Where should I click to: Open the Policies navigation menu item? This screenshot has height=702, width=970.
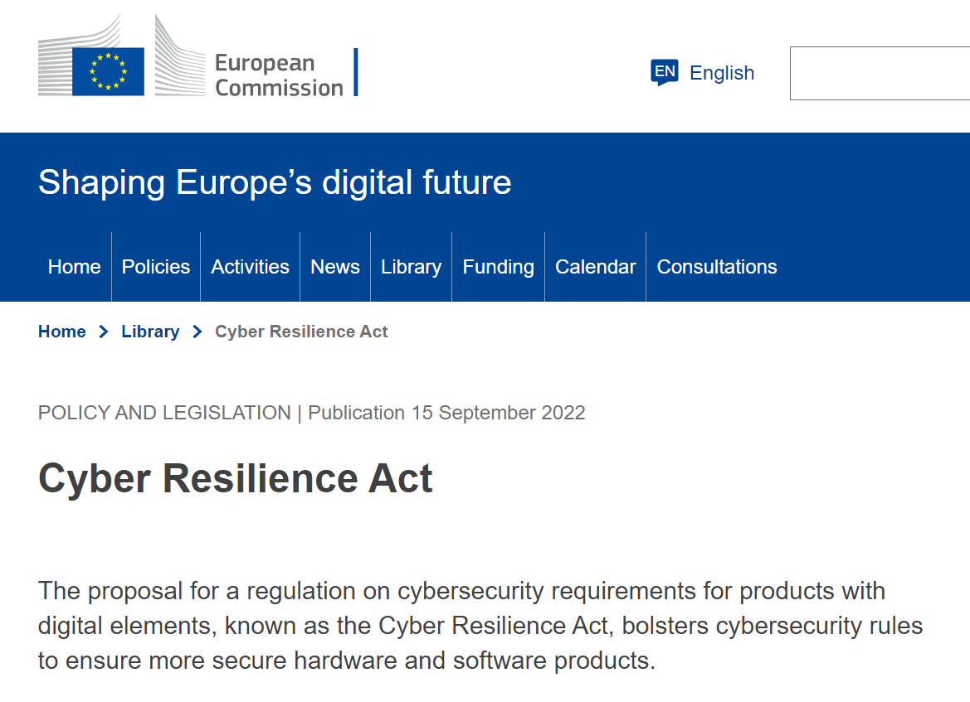(x=156, y=267)
